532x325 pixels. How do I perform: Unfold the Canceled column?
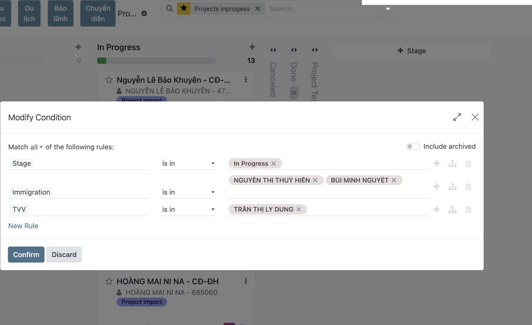point(273,50)
